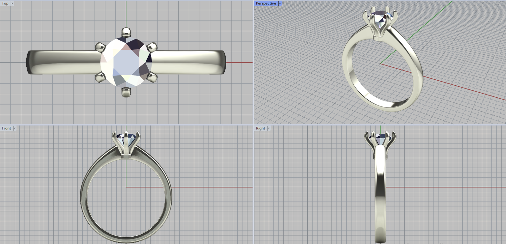
Task: Select left side of band in Top view
Action: [63, 62]
